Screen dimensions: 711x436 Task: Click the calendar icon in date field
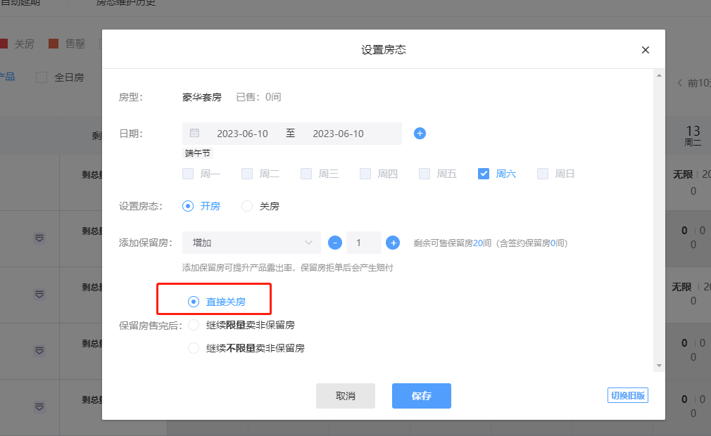pyautogui.click(x=195, y=134)
